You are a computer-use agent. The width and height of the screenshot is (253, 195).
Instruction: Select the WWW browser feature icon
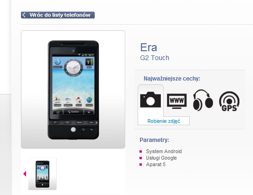[177, 101]
